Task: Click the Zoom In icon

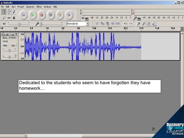Action: coord(139,24)
